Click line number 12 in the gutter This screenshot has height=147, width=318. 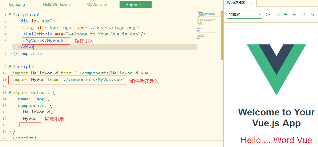pos(4,86)
